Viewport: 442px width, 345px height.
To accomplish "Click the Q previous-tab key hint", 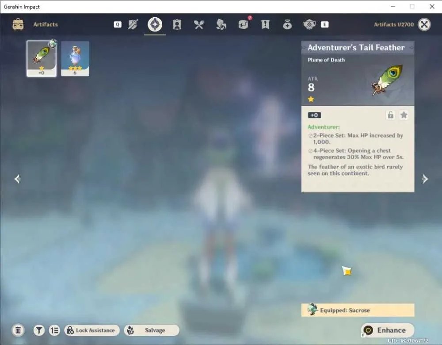I will (118, 24).
